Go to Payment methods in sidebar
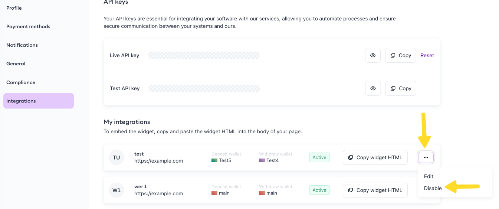 tap(28, 26)
